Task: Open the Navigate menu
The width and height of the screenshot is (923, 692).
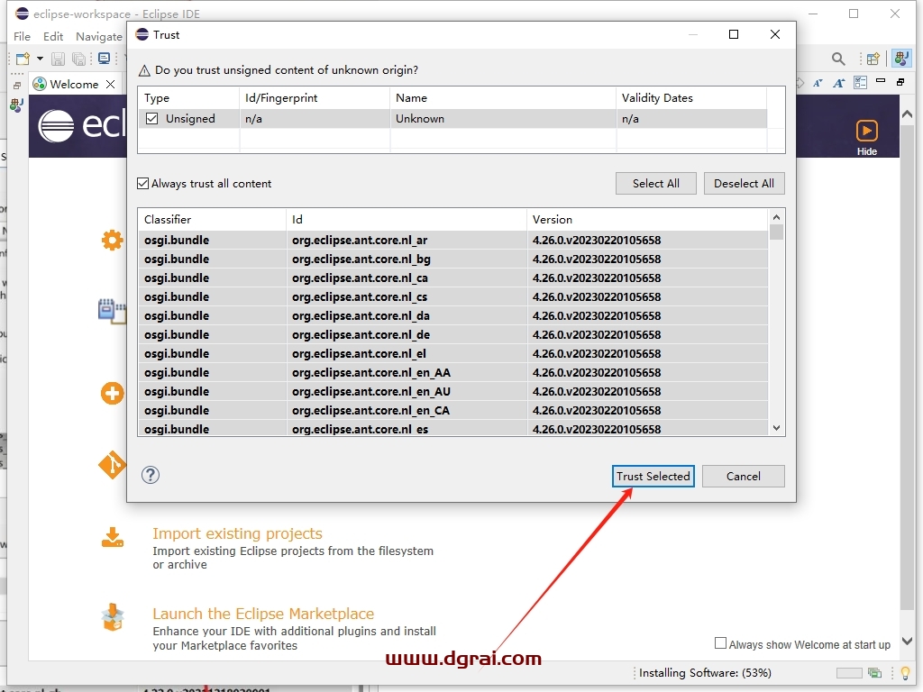Action: pyautogui.click(x=99, y=36)
